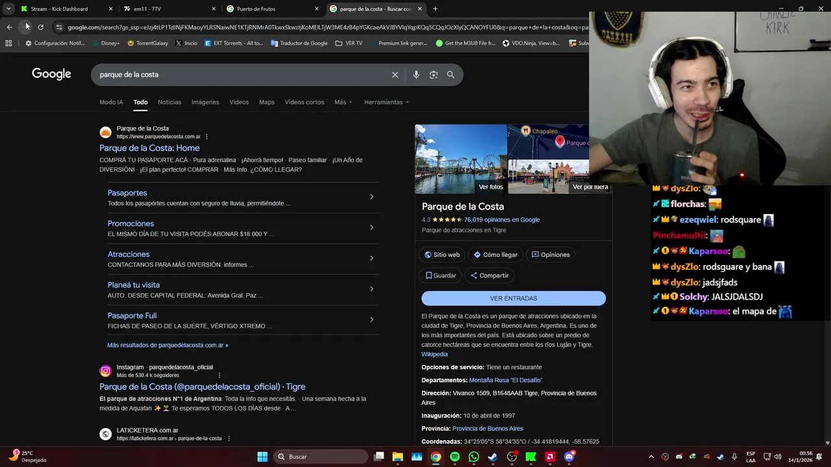Open Chrome from the taskbar
The height and width of the screenshot is (467, 831).
pyautogui.click(x=436, y=457)
